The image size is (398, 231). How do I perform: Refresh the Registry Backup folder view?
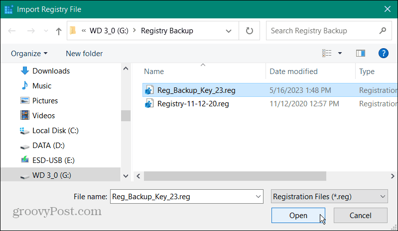click(x=249, y=31)
